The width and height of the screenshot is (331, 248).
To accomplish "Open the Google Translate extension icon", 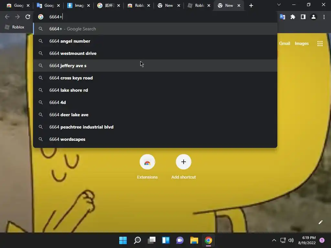I will point(283,17).
